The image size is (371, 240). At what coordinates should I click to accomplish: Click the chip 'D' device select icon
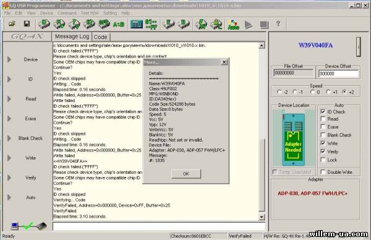pos(45,24)
